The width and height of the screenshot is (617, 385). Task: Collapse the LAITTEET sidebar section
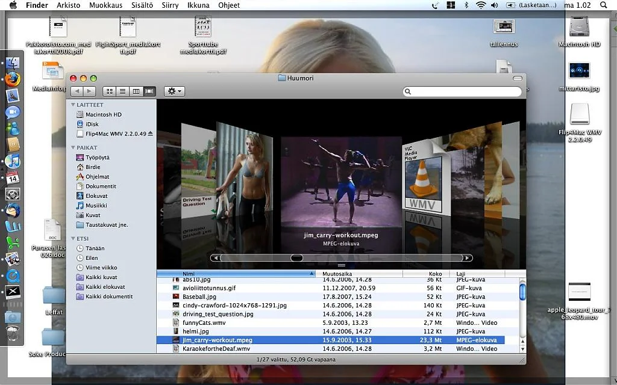coord(74,105)
